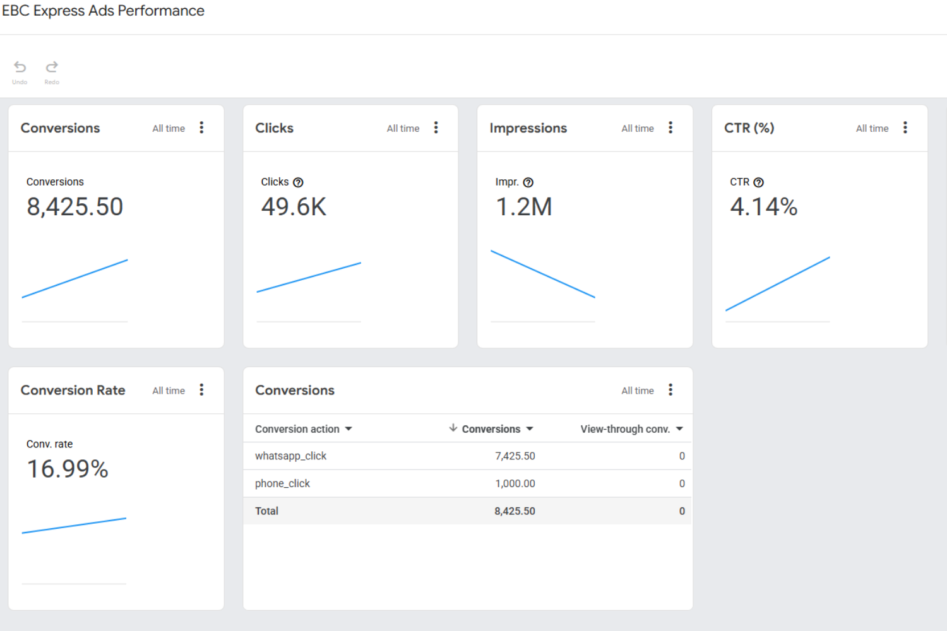Screen dimensions: 947x631
Task: Click the help icon next to CTR
Action: (x=759, y=182)
